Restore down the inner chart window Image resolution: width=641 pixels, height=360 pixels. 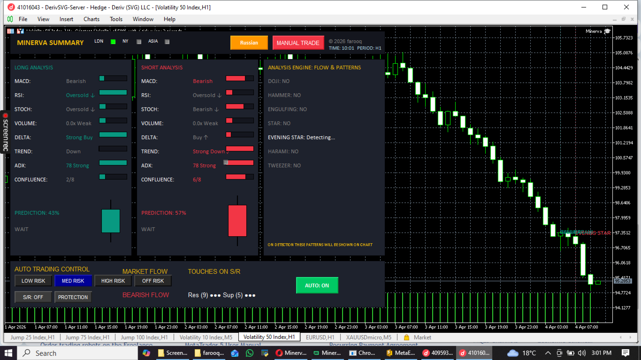click(623, 19)
